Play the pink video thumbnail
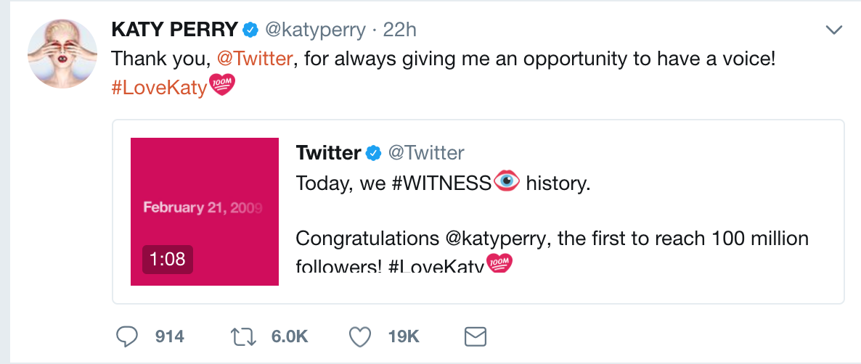Screen dimensions: 861x364 (205, 211)
